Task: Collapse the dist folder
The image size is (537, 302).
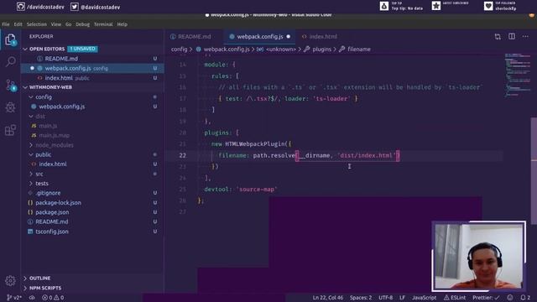Action: 31,116
